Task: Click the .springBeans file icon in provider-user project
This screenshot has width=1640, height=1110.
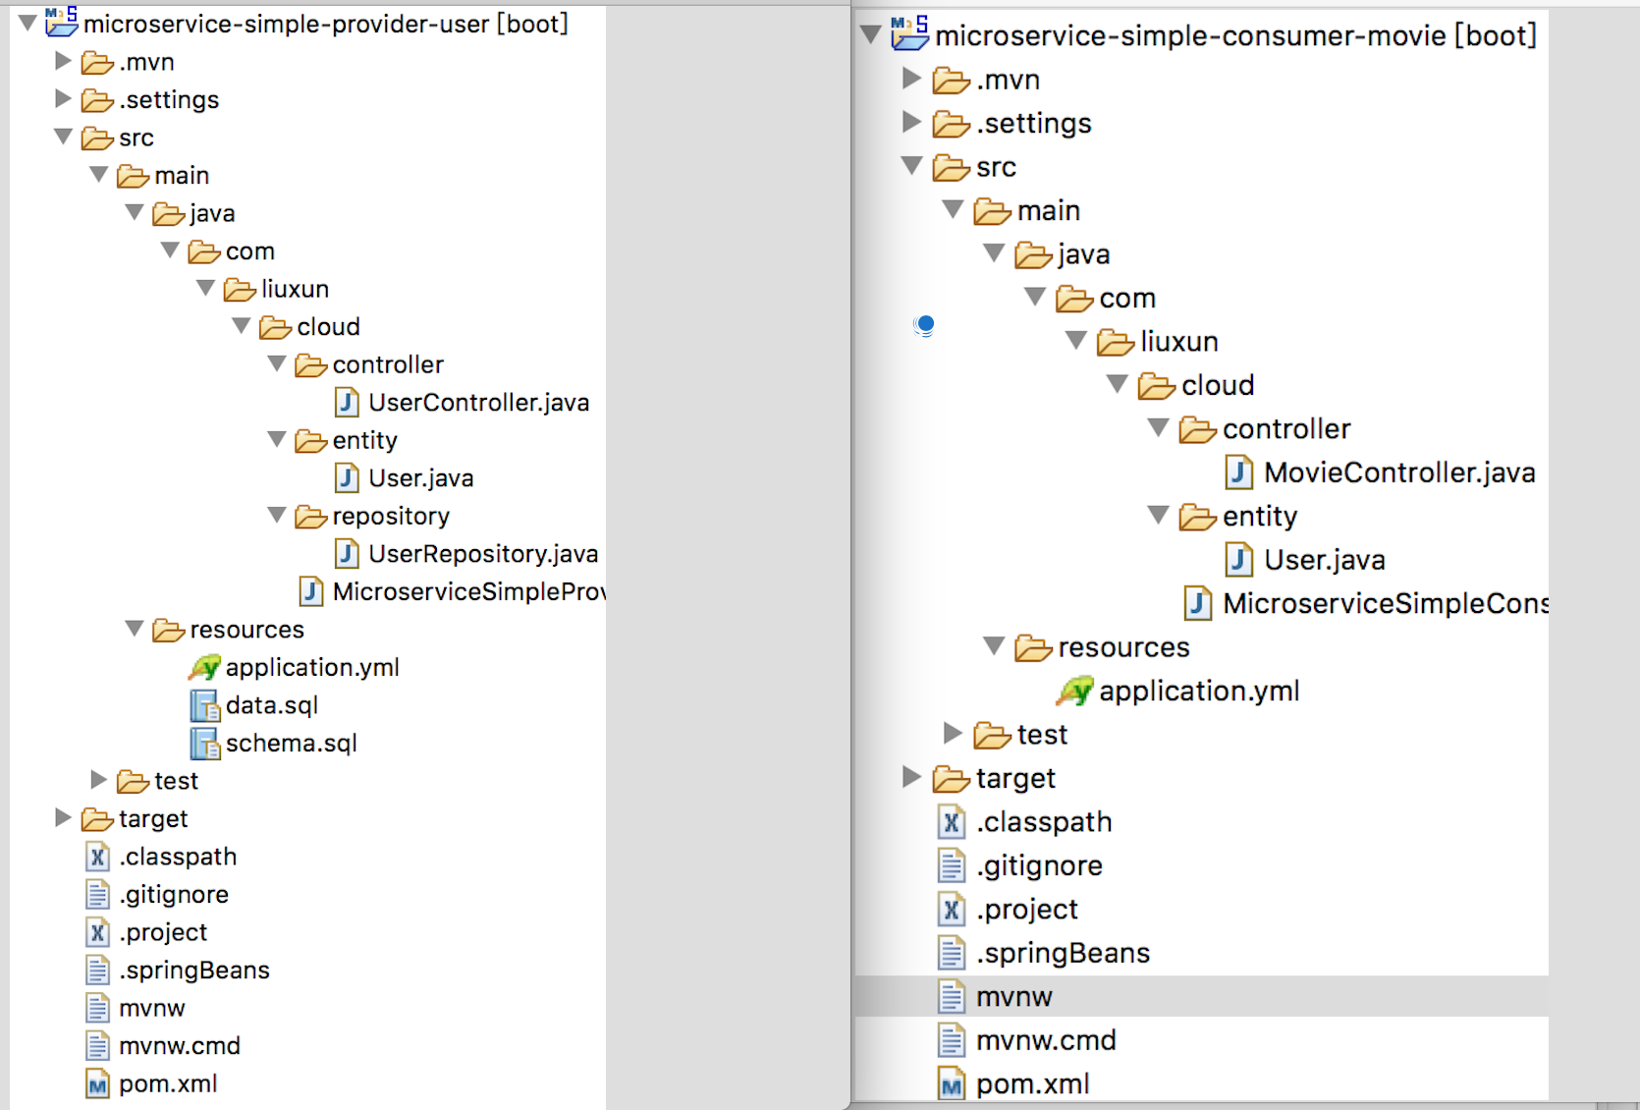Action: [97, 970]
